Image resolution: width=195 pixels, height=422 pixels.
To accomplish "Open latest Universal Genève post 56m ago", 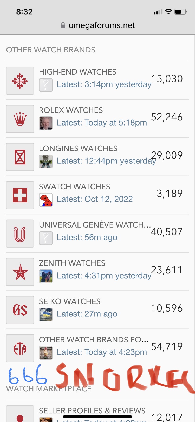I will (x=87, y=238).
